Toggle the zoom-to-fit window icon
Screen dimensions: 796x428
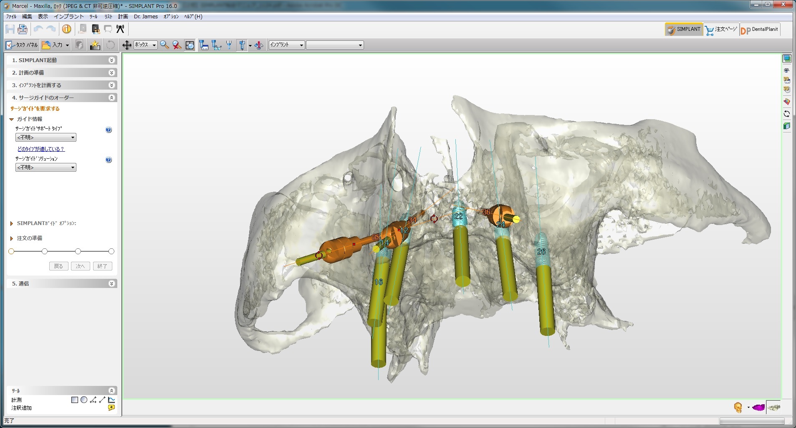click(190, 45)
